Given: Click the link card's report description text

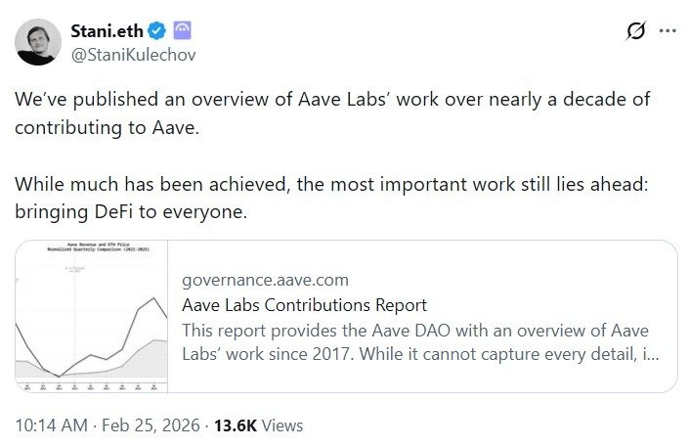Looking at the screenshot, I should (415, 341).
